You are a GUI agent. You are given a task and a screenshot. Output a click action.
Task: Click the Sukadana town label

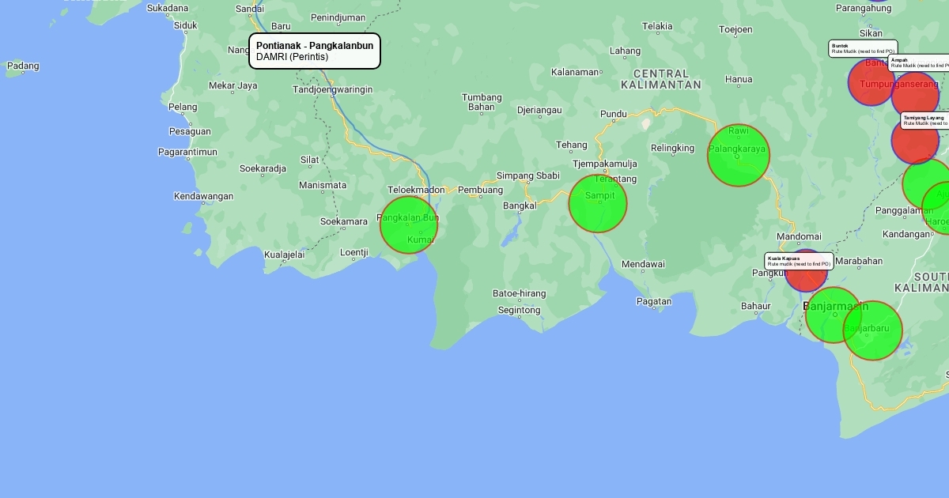(x=168, y=8)
